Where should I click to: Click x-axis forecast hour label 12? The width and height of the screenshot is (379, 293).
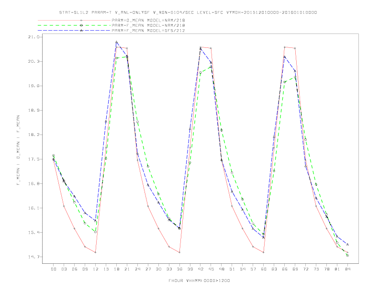tap(96, 269)
